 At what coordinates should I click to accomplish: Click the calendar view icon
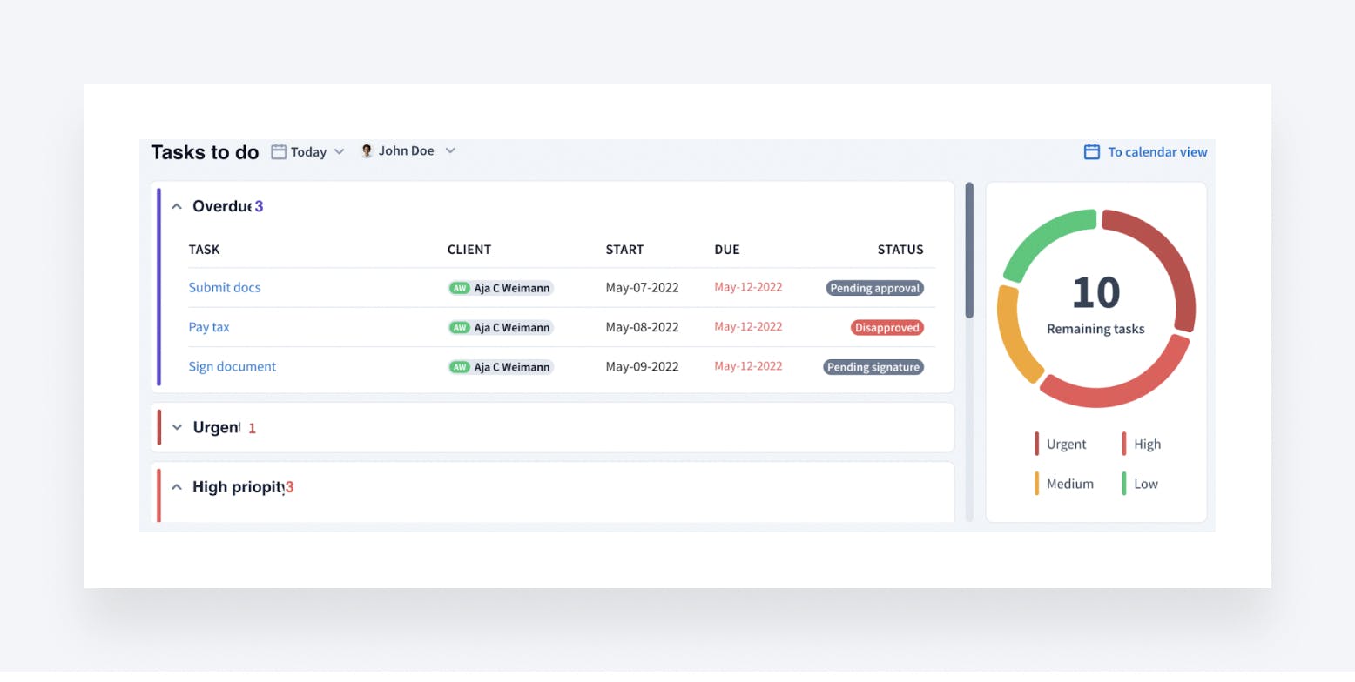(x=1091, y=152)
